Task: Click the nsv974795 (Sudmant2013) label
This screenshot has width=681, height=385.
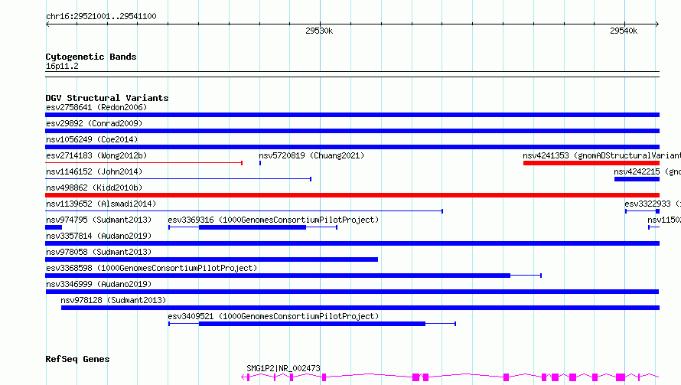Action: [99, 220]
